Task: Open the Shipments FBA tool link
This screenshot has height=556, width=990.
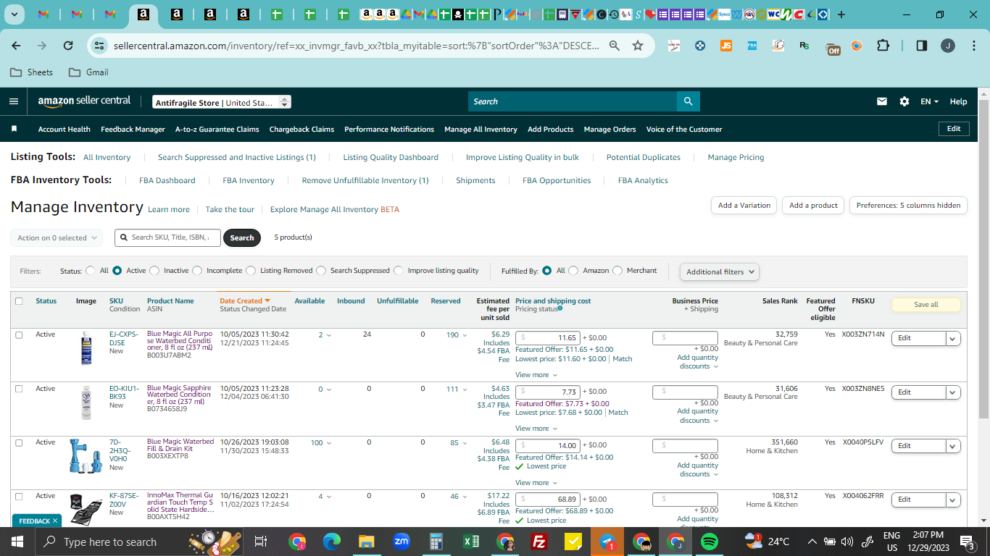Action: coord(475,180)
